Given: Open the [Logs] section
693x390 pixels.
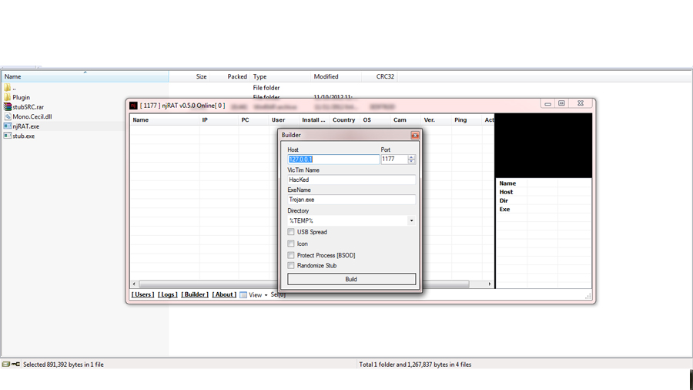Looking at the screenshot, I should click(x=168, y=294).
